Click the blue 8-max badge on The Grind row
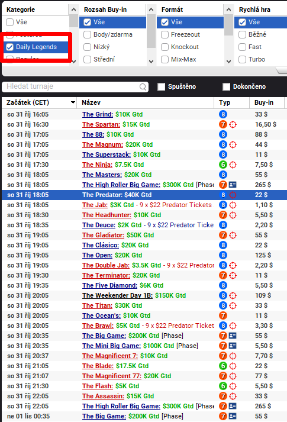Image resolution: width=287 pixels, height=422 pixels. [x=222, y=114]
